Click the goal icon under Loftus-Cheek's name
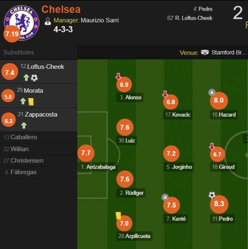Screen dimensions: 248x249 coord(34,78)
